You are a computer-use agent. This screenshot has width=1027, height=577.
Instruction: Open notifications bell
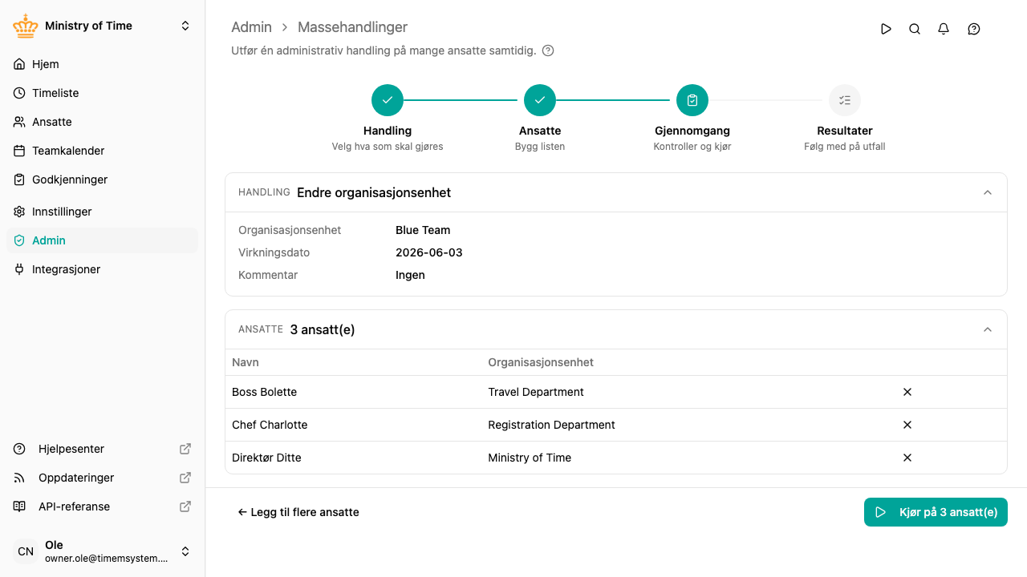pyautogui.click(x=944, y=29)
